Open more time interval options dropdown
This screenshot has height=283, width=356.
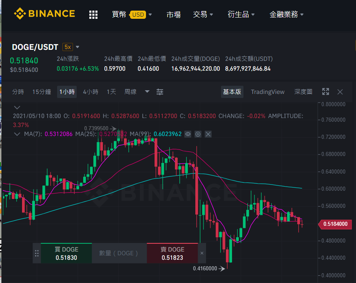point(147,91)
